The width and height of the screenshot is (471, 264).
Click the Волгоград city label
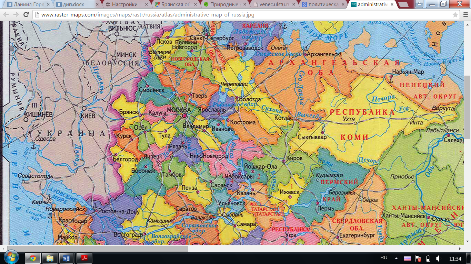click(x=127, y=235)
